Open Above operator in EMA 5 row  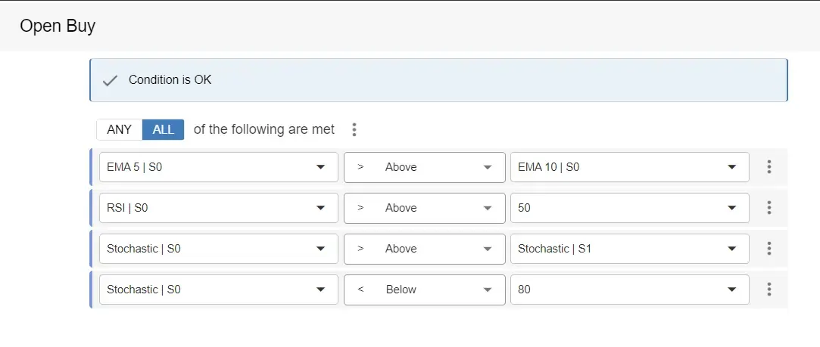[x=424, y=167]
